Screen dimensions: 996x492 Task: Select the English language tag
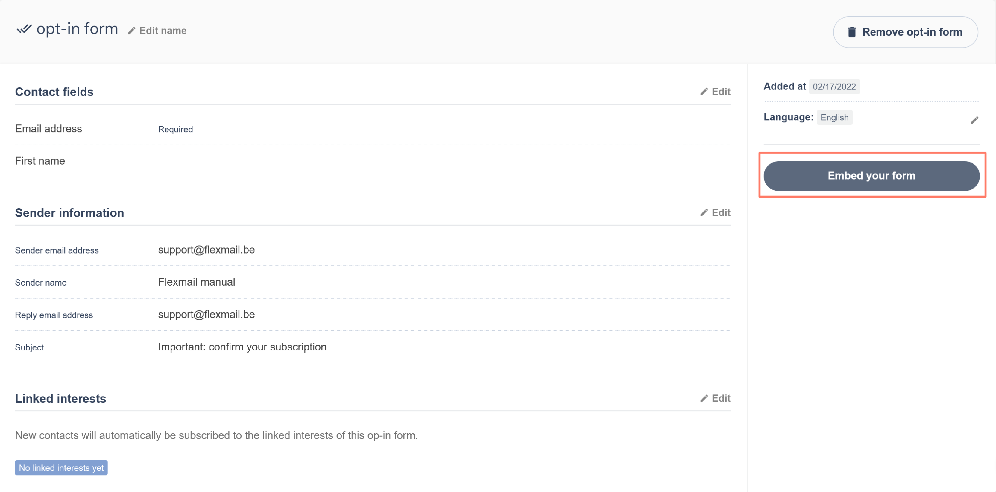(x=834, y=117)
